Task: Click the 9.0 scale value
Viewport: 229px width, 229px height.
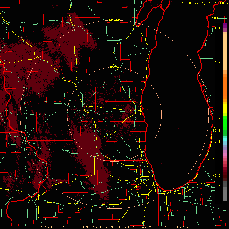Action: point(218,40)
